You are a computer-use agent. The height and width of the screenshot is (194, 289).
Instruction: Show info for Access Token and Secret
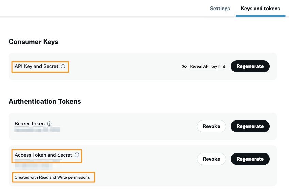[x=77, y=155]
